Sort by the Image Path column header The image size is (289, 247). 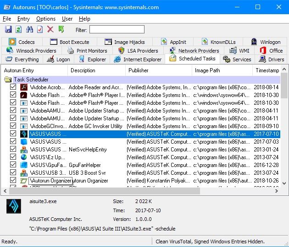point(222,70)
